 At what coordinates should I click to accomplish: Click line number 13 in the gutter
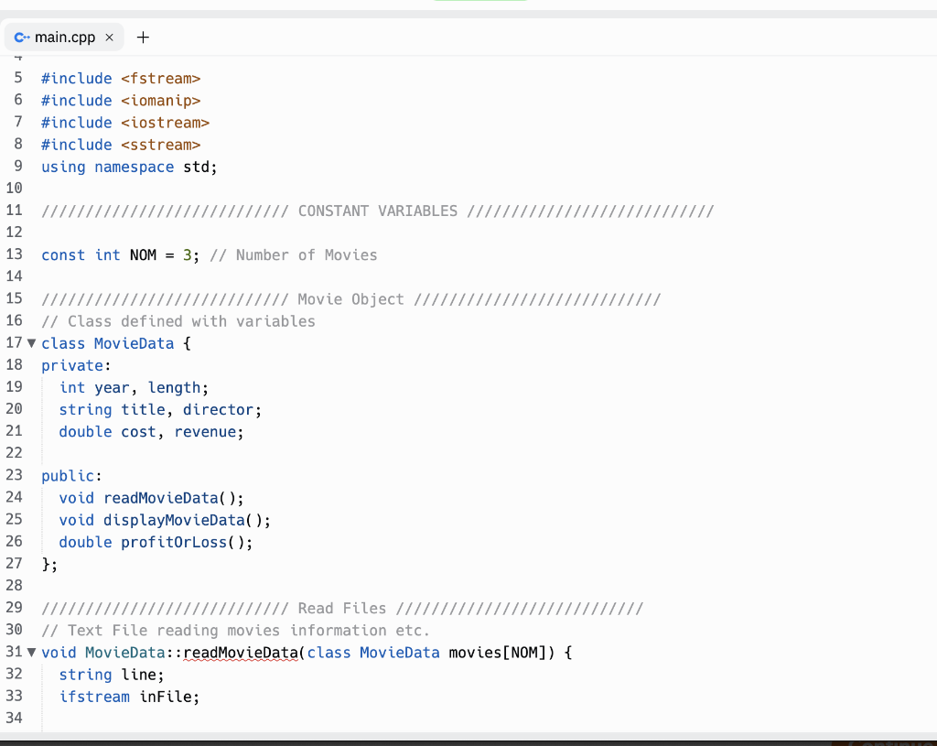click(15, 254)
